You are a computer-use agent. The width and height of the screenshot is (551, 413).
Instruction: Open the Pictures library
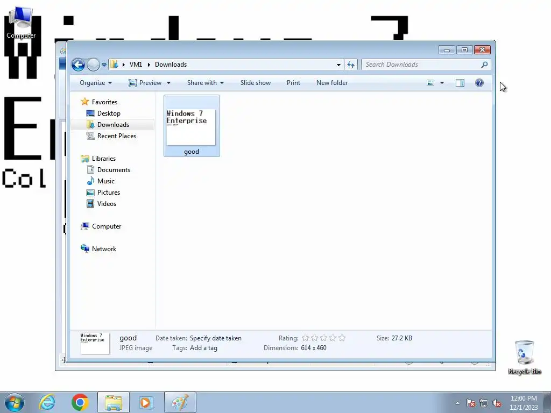(x=109, y=192)
